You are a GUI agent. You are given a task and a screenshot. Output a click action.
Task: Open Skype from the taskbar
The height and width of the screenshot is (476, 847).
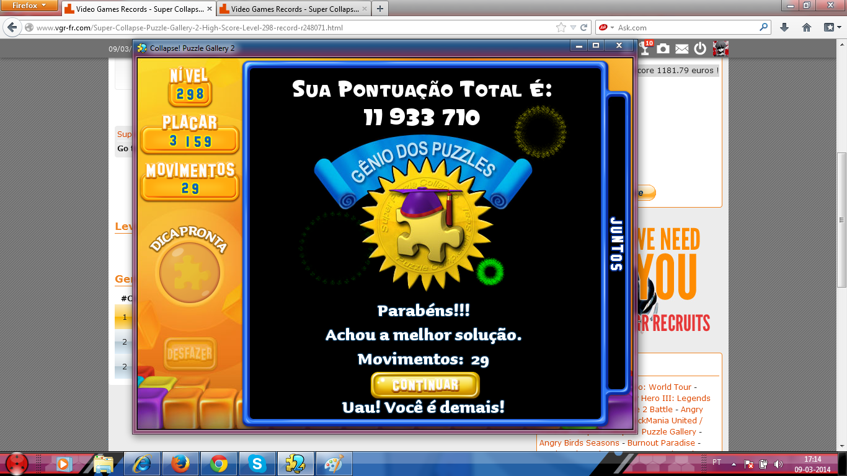(x=257, y=463)
